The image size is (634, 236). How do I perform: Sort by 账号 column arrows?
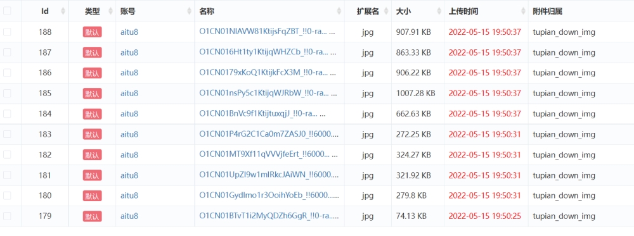tap(189, 11)
